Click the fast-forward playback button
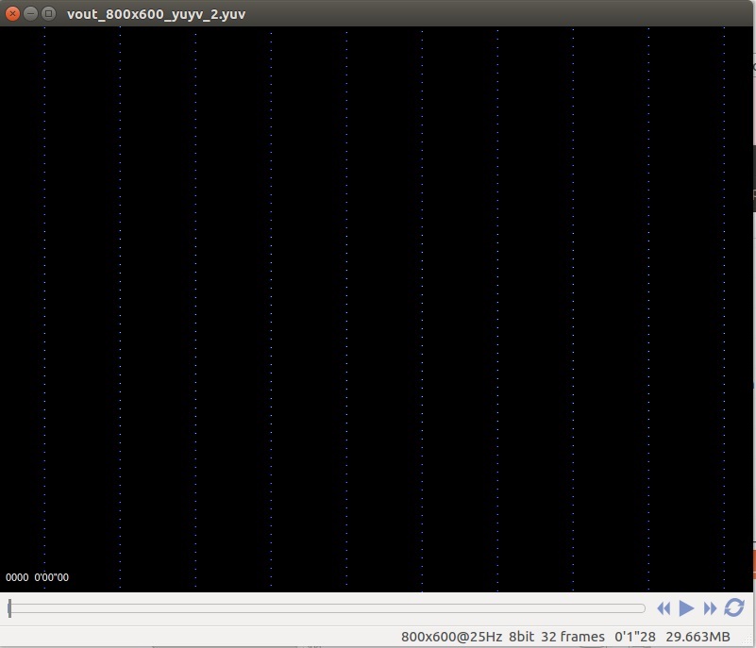 [710, 608]
